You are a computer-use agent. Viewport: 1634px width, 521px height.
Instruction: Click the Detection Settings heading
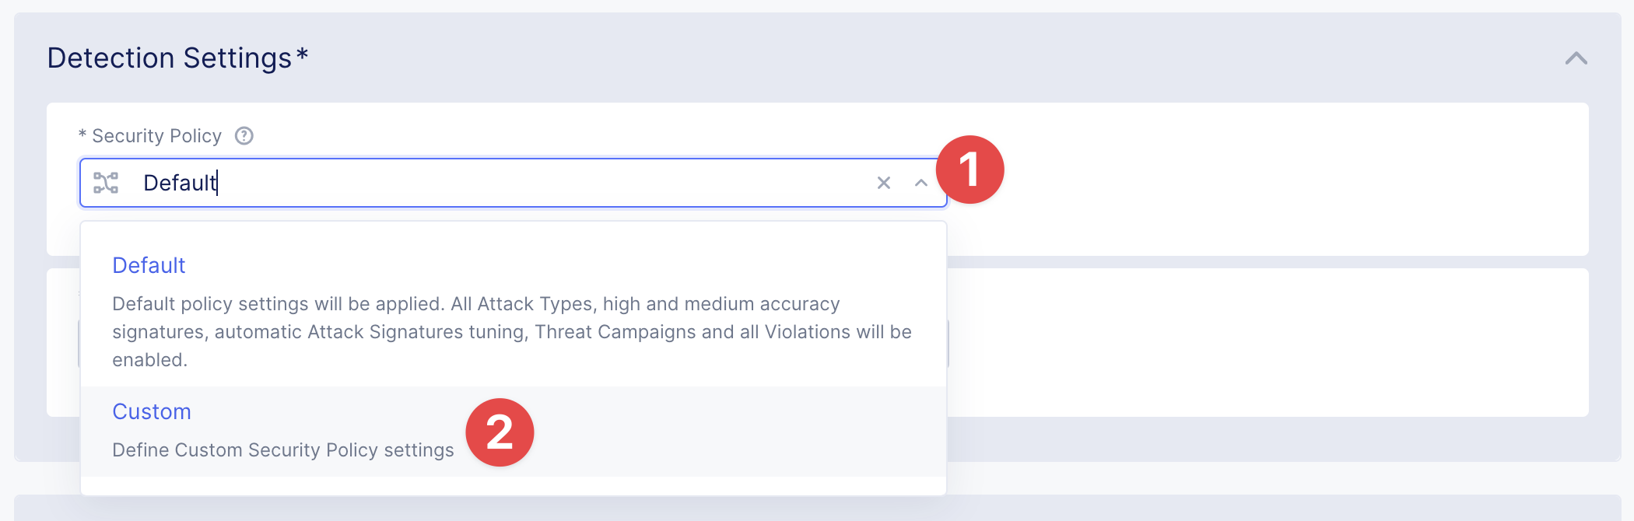pos(169,58)
